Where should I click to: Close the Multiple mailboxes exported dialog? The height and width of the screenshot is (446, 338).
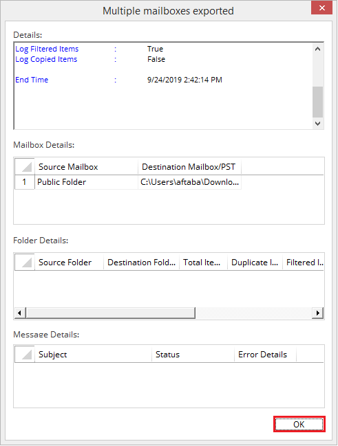[321, 8]
